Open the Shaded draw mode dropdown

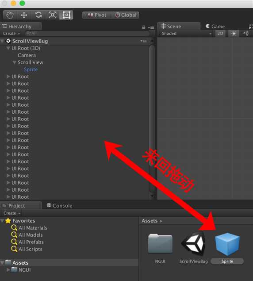[x=187, y=34]
